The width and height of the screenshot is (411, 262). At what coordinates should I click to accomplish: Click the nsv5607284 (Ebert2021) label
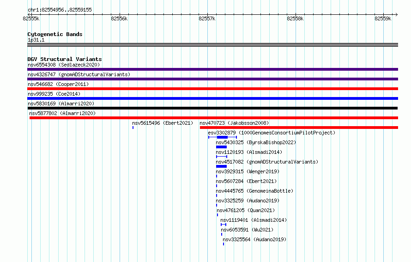pos(246,181)
